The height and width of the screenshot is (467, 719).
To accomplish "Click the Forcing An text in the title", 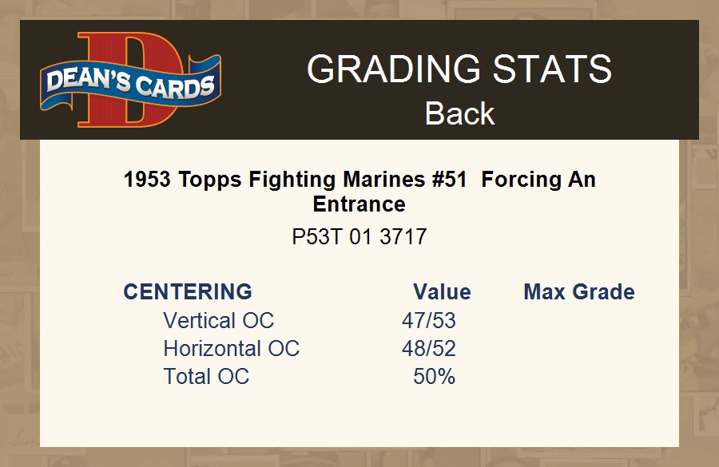I will (x=538, y=179).
